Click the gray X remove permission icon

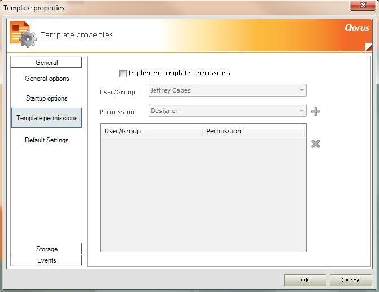(316, 144)
